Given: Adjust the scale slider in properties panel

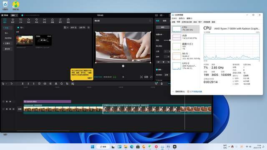Looking at the screenshot, I should pos(167,40).
